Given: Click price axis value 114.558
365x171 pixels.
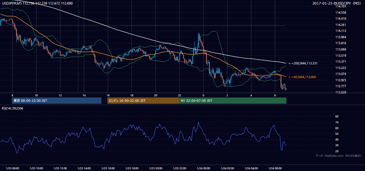Looking at the screenshot, I should pyautogui.click(x=341, y=13).
